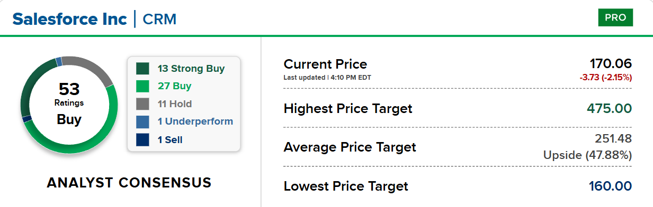This screenshot has width=653, height=207.
Task: Click the green PRO badge
Action: (x=615, y=17)
